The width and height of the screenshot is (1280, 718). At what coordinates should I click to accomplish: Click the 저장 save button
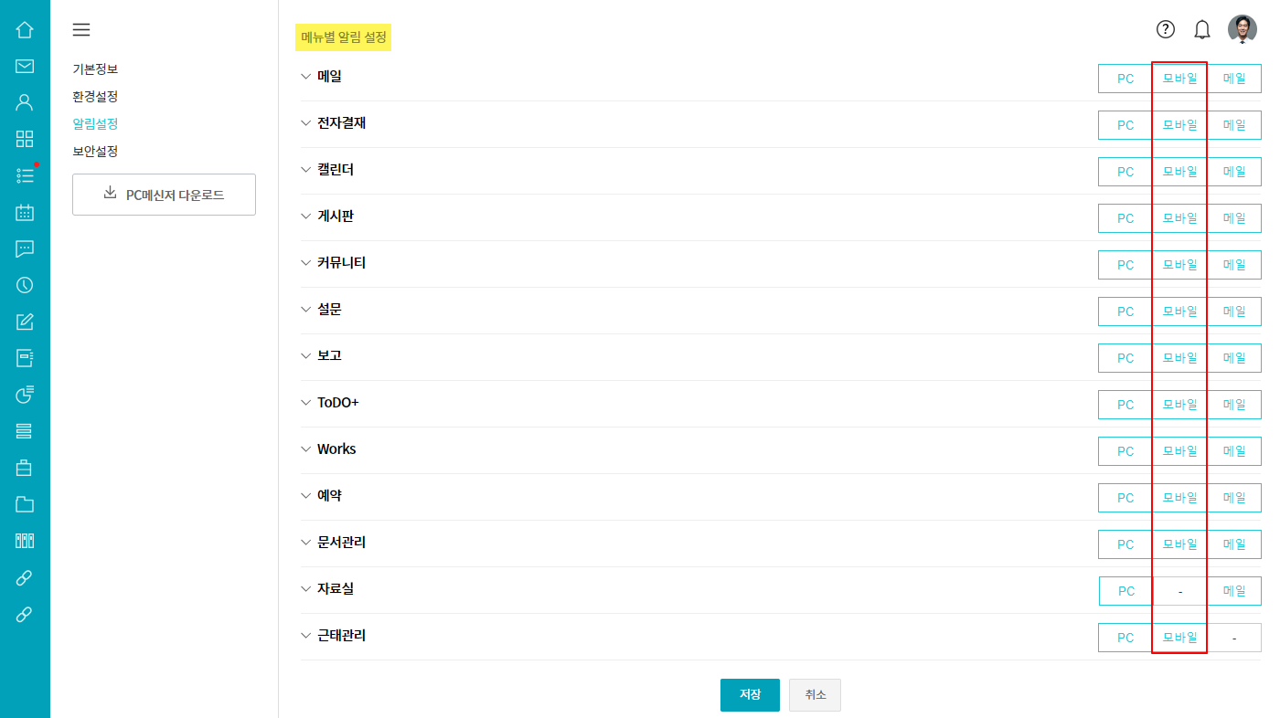point(750,694)
